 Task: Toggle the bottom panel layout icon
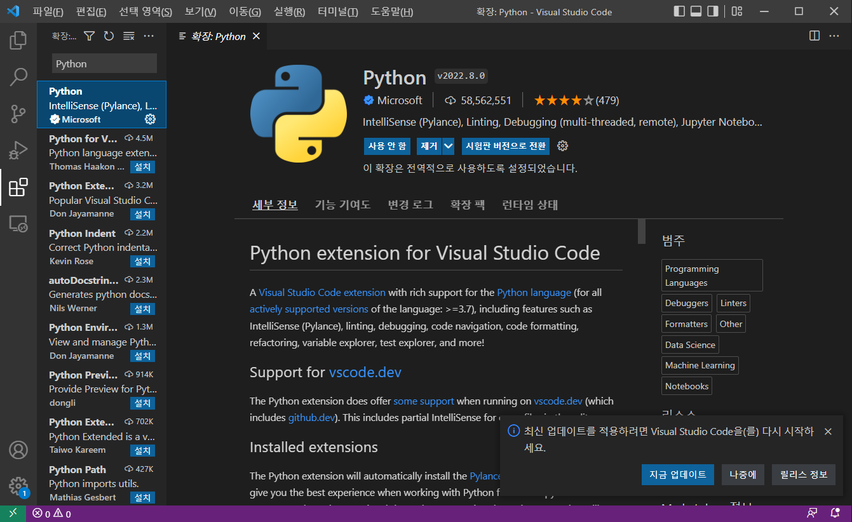pos(696,11)
